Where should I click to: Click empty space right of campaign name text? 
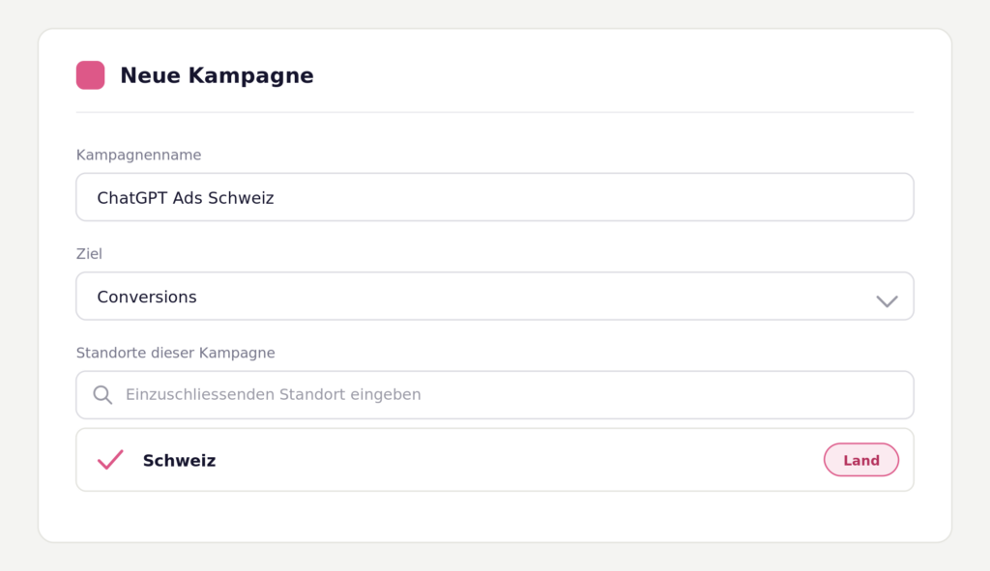pos(594,197)
